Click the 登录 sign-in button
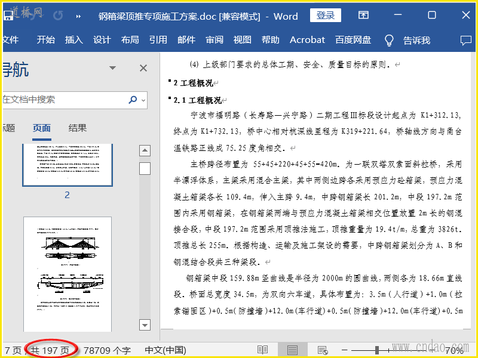478x358 pixels. click(325, 16)
